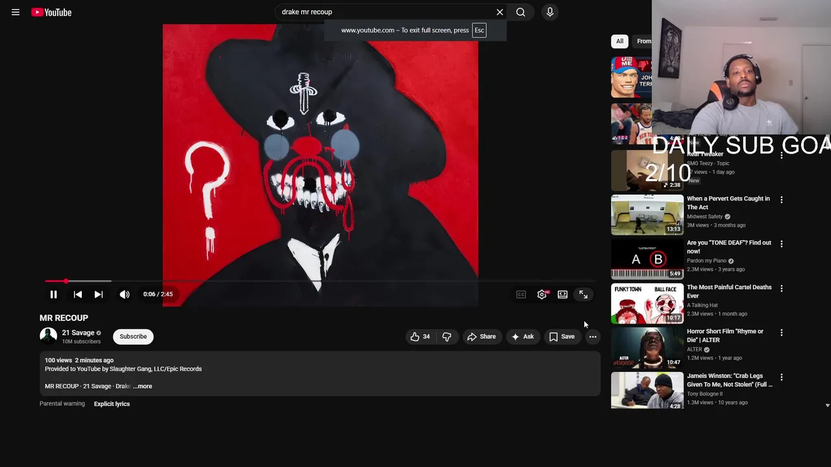Open Pardon my Piano channel

click(706, 261)
